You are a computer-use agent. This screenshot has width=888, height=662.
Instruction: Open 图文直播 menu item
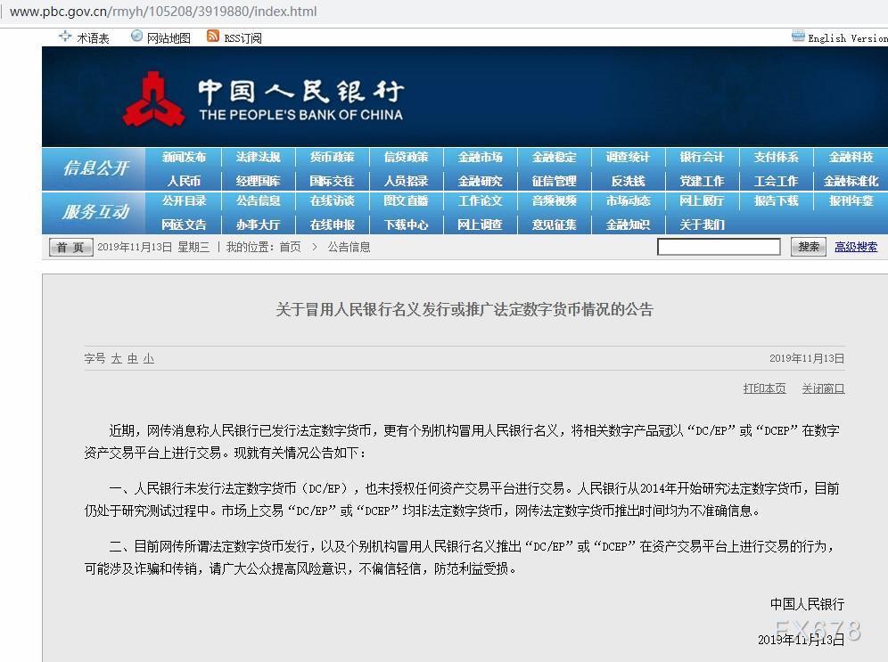tap(406, 200)
